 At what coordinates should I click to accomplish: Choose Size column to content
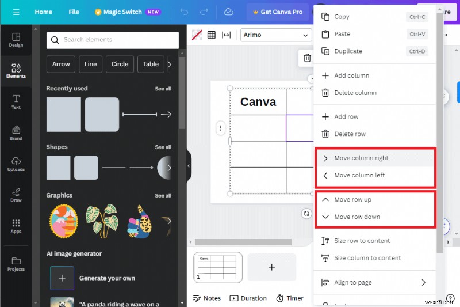(375, 258)
